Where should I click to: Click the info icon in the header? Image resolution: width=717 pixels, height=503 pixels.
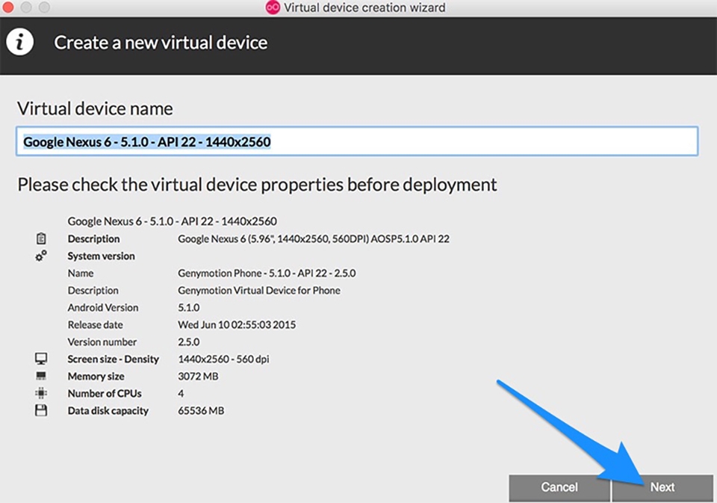coord(21,43)
